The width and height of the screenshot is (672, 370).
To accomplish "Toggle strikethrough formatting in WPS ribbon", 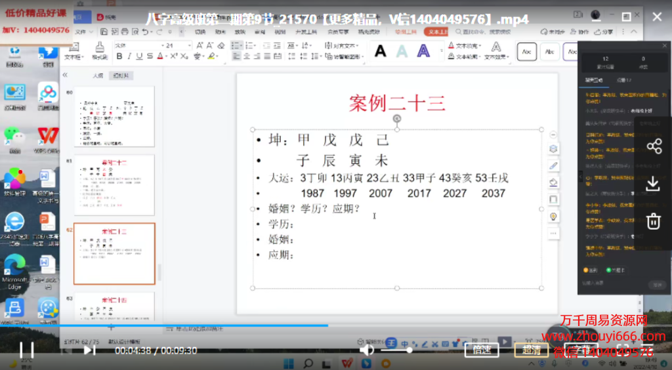I will tap(150, 56).
